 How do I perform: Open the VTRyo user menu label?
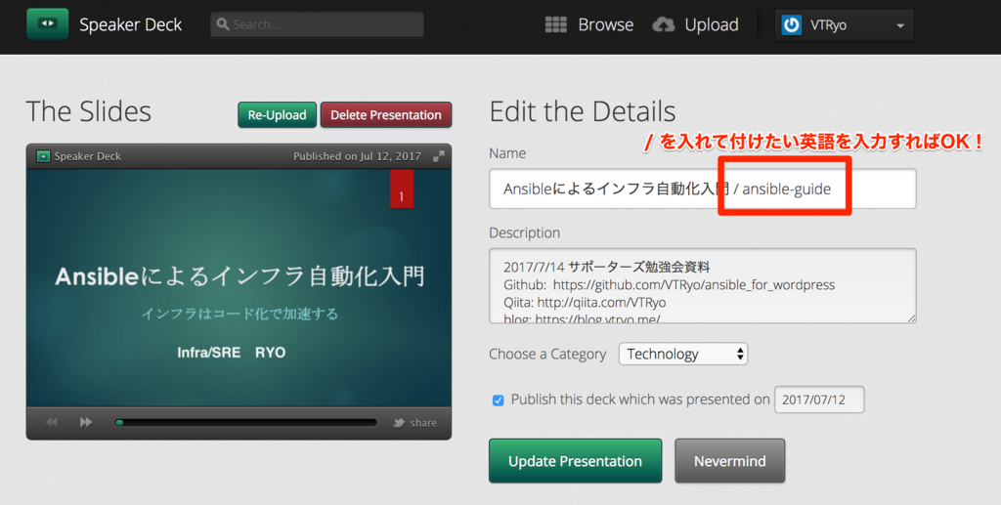click(x=828, y=24)
